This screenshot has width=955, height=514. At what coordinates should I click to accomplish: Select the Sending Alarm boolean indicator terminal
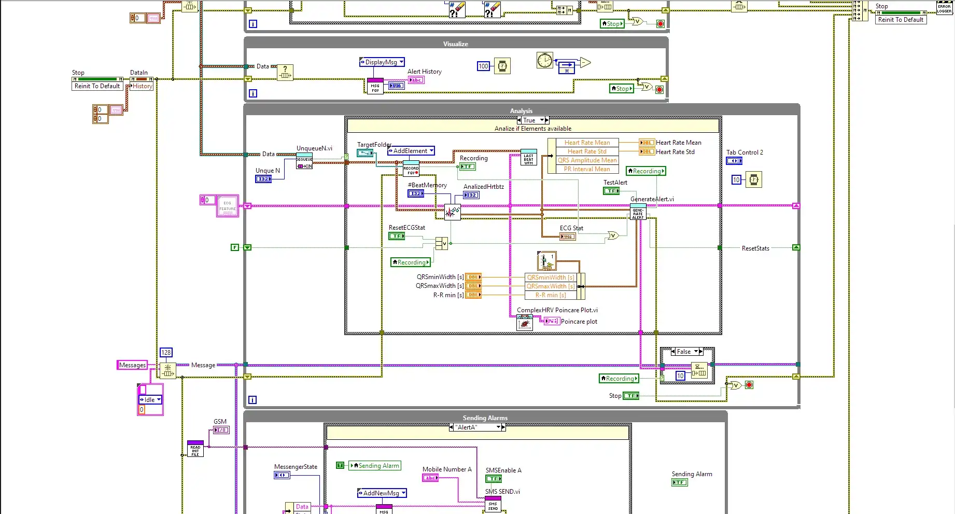click(x=680, y=482)
